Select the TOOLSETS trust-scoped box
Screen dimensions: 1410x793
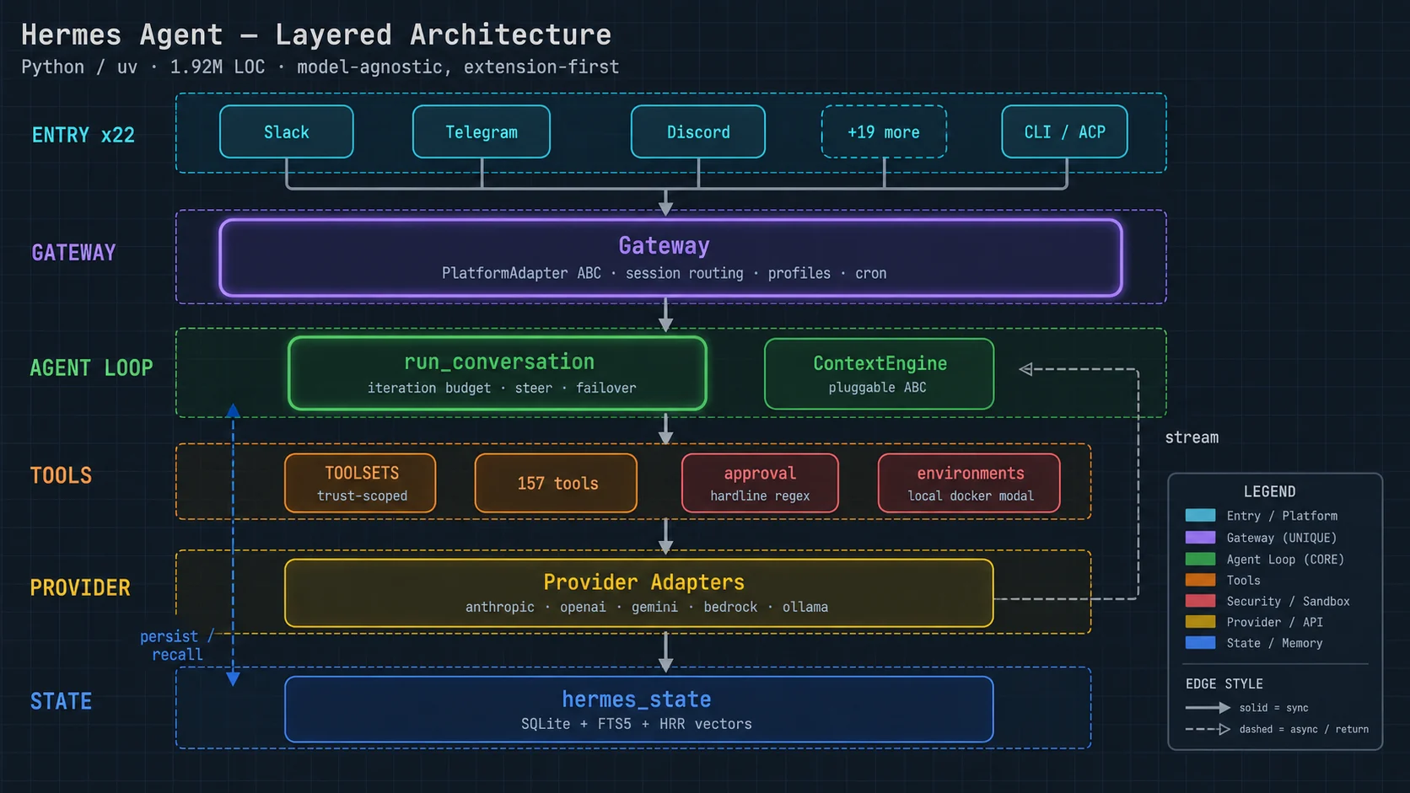(361, 483)
